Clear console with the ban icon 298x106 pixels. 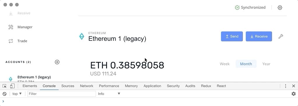[x=5, y=94]
